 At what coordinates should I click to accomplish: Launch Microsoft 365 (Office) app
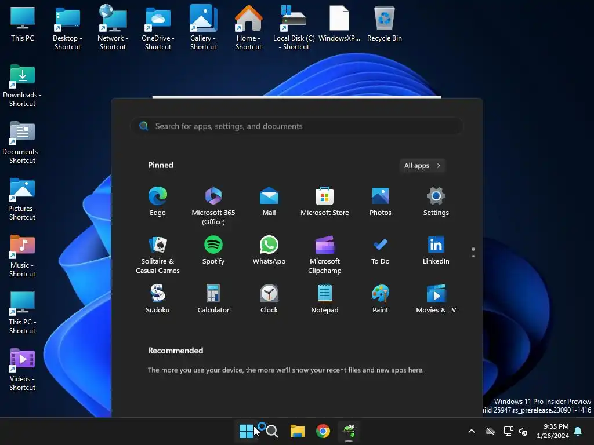(x=213, y=206)
